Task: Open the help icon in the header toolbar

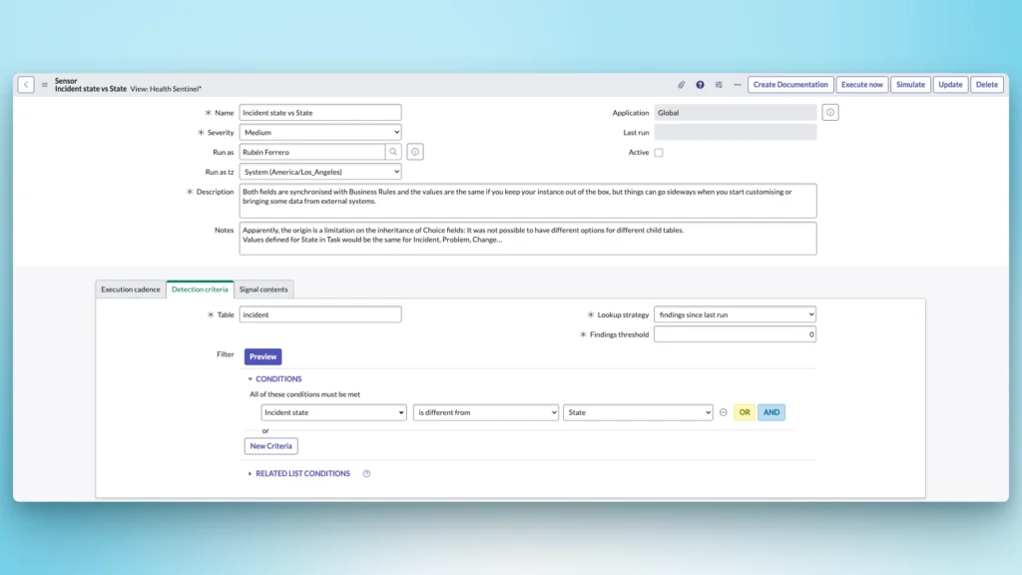Action: pyautogui.click(x=701, y=85)
